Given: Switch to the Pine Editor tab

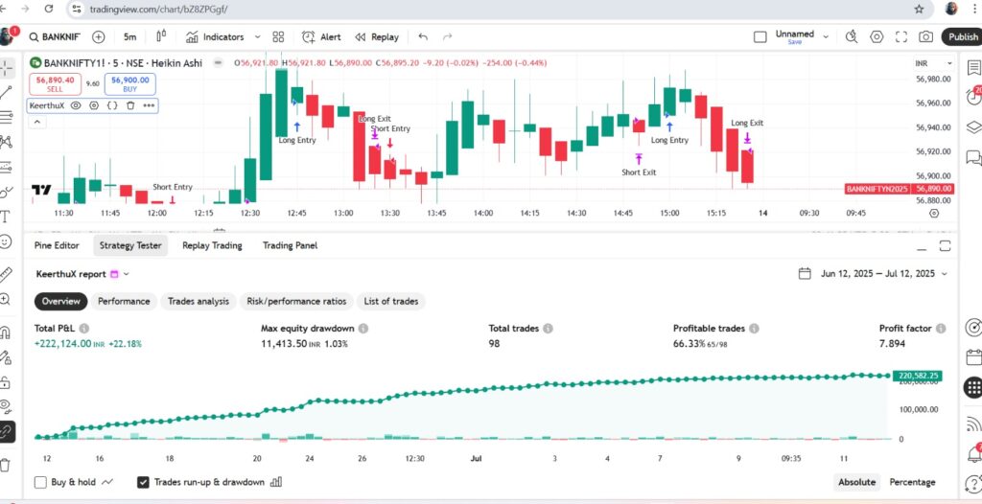Looking at the screenshot, I should (57, 245).
